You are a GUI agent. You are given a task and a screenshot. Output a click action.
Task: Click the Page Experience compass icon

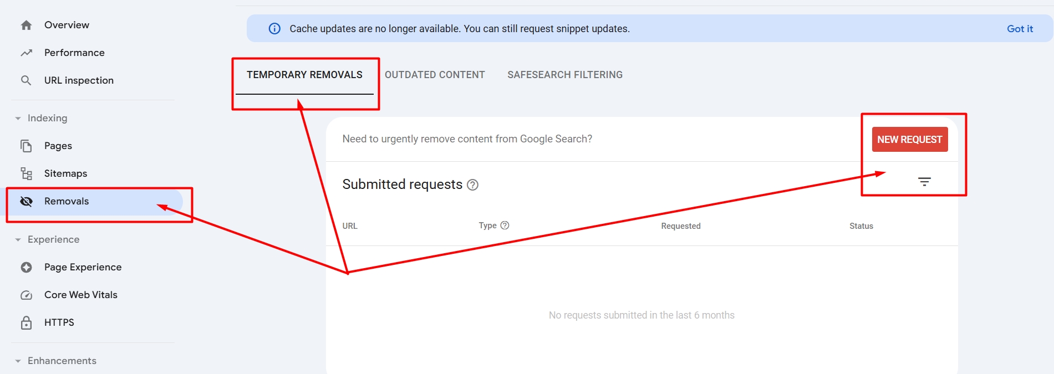click(26, 267)
